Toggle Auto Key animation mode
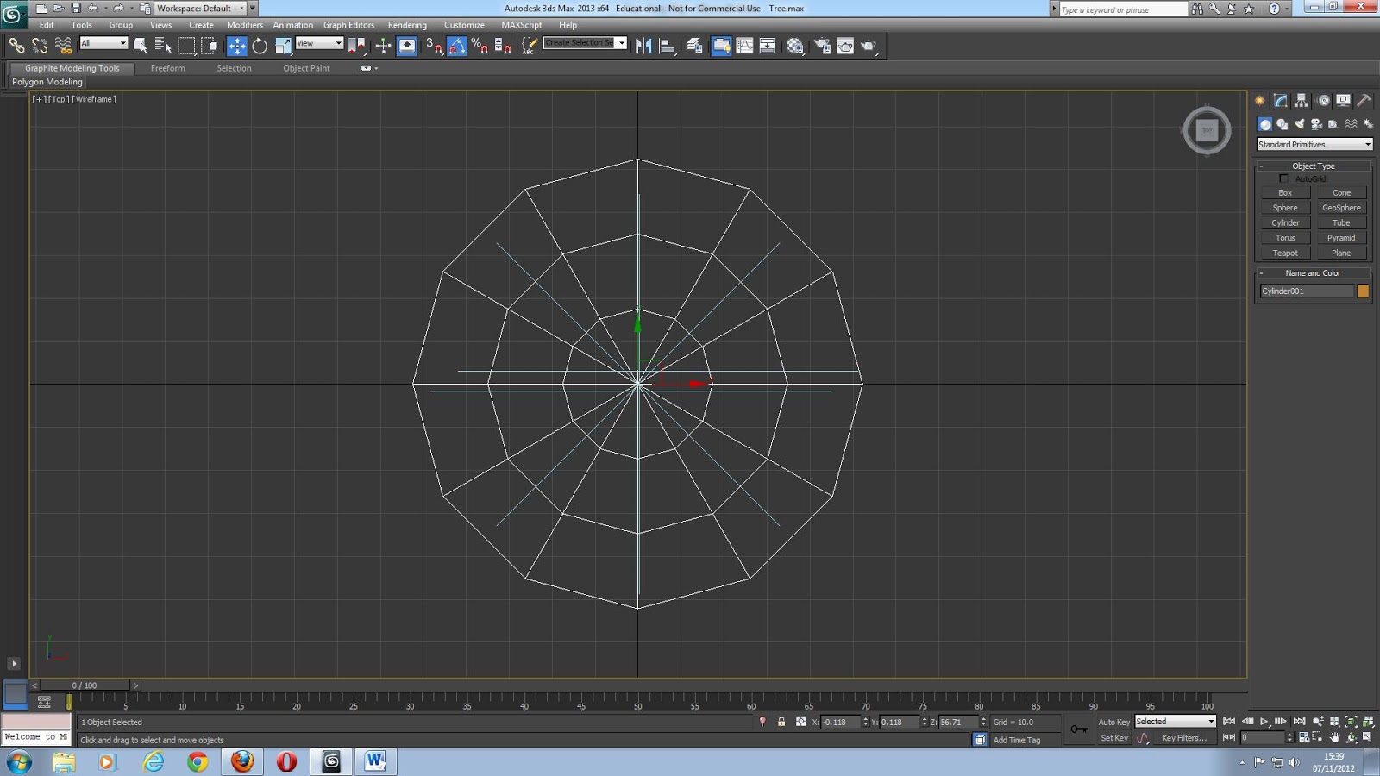Screen dimensions: 1380x776 coord(1114,722)
